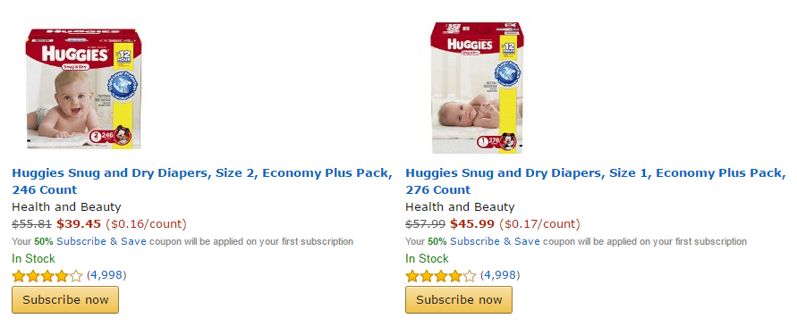Click the star rating of Size 1 diapers

click(x=440, y=276)
